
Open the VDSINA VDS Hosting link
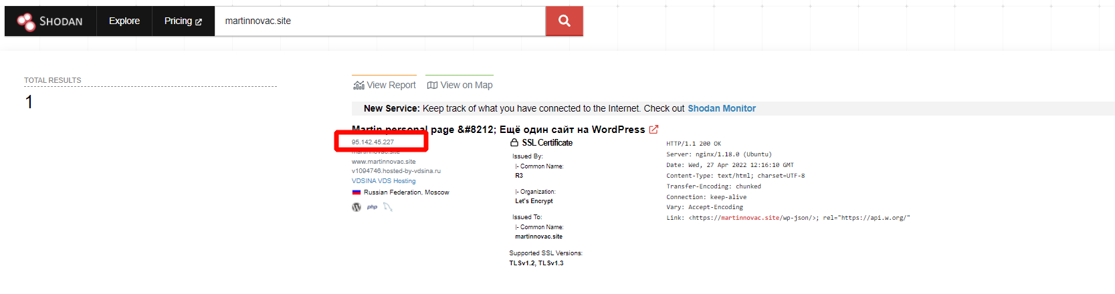click(x=384, y=181)
